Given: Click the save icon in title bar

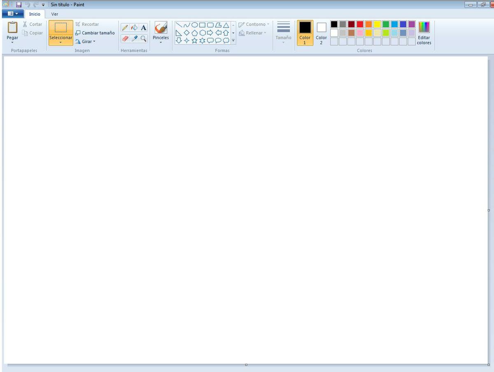Looking at the screenshot, I should [x=19, y=5].
